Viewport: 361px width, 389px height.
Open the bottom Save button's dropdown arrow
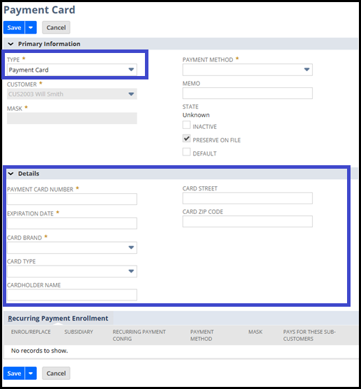31,373
